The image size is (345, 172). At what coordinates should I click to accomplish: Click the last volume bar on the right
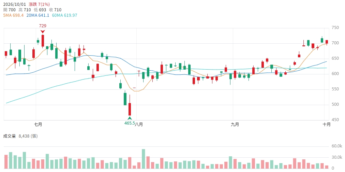point(327,167)
